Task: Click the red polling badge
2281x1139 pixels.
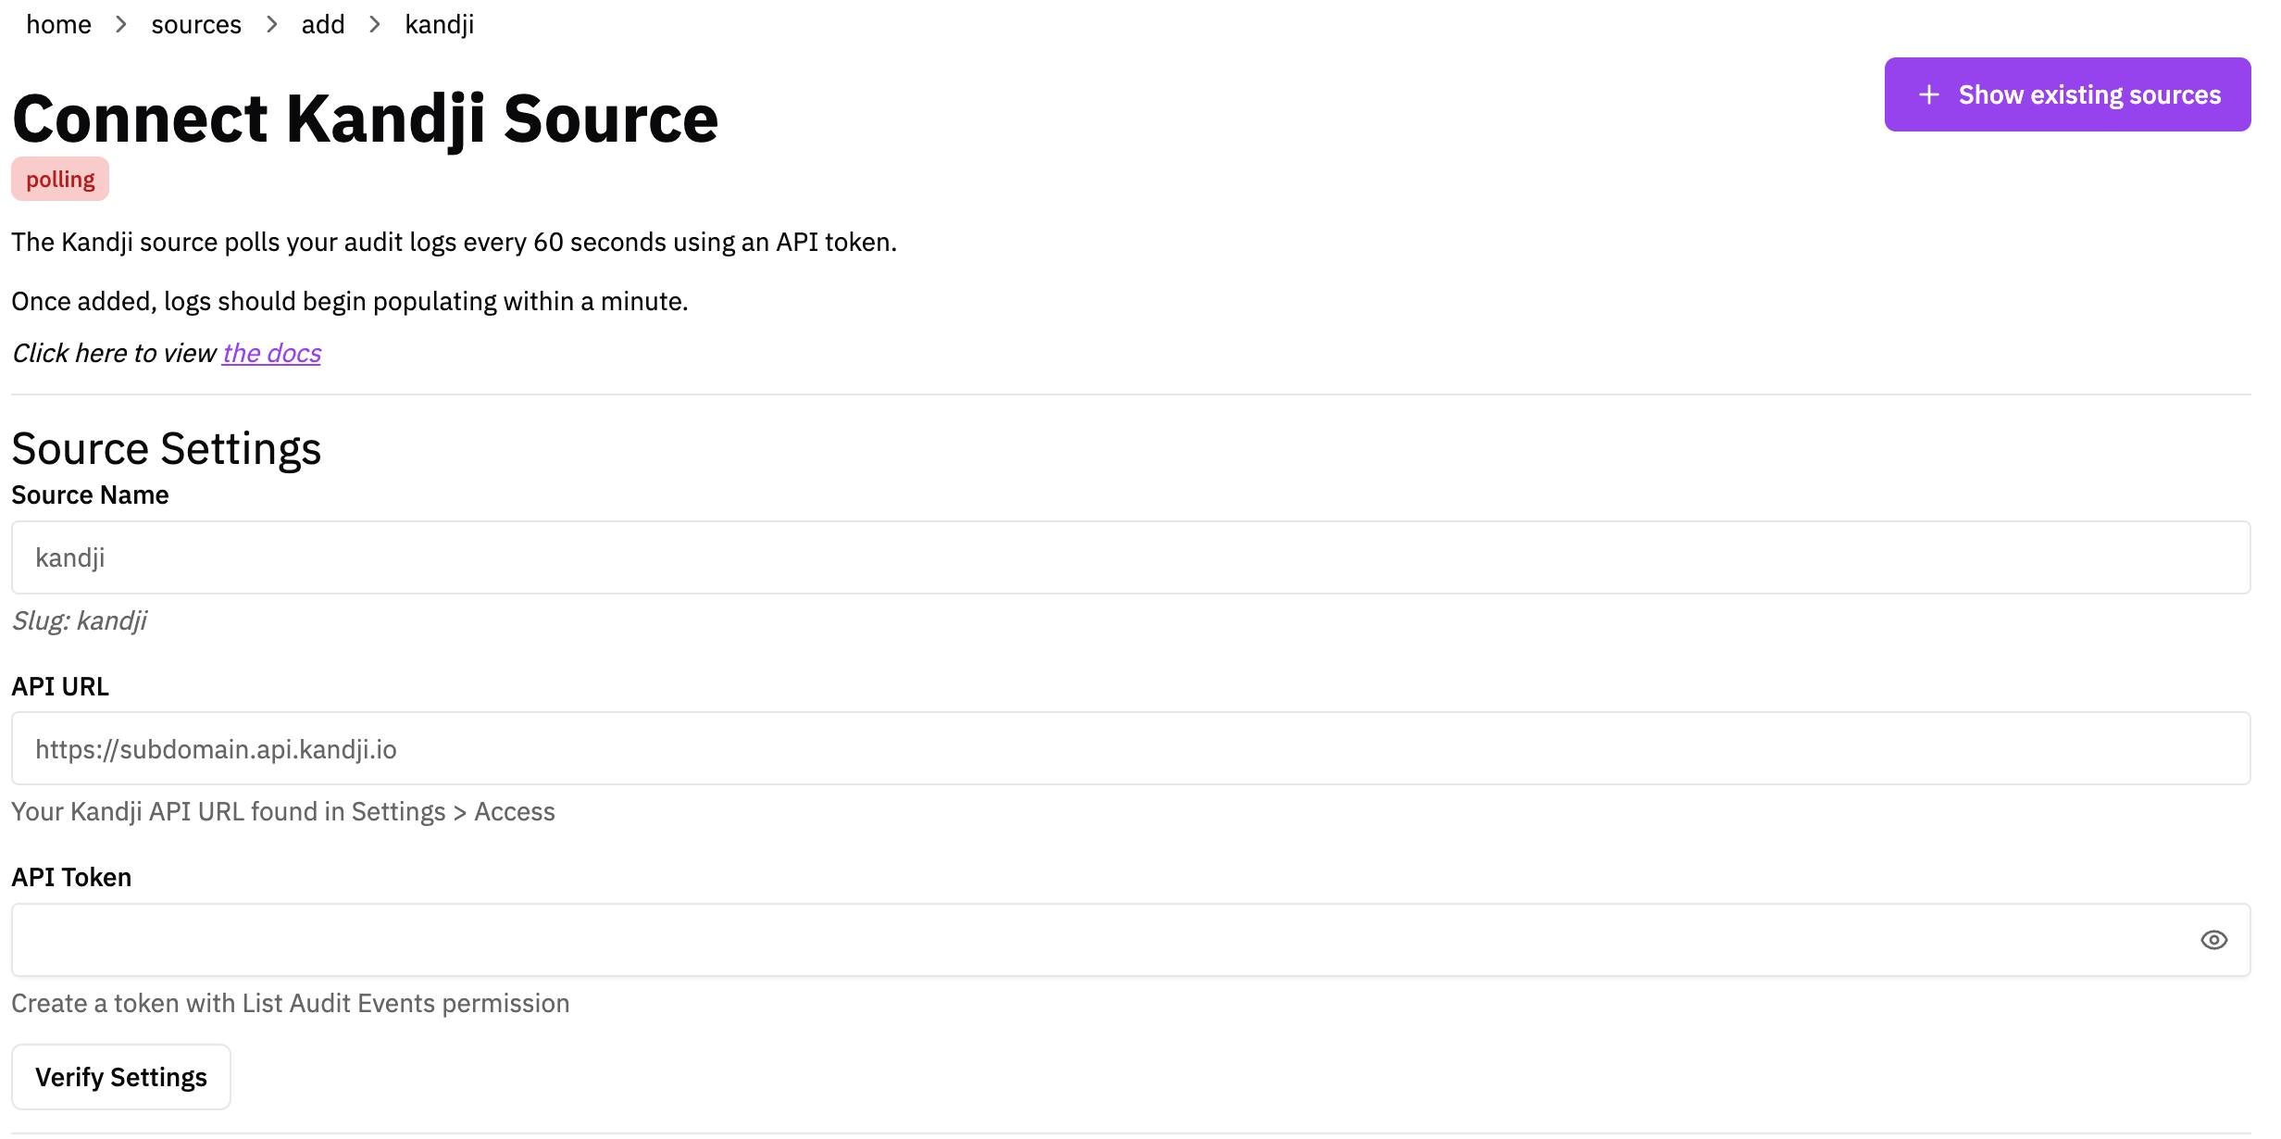Action: 60,179
